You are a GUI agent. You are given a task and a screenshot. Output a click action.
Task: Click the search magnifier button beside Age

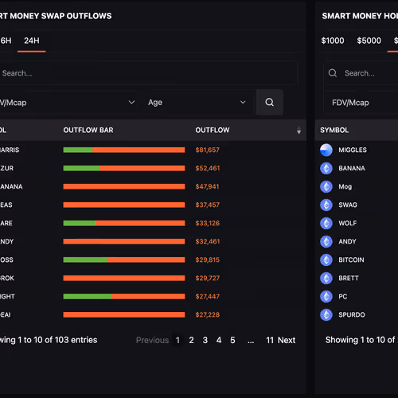[269, 102]
